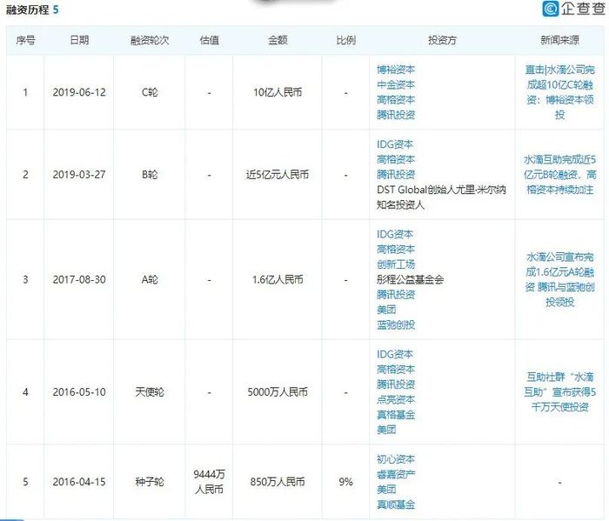This screenshot has width=609, height=521.
Task: Select the 天使轮 round cell
Action: (150, 392)
